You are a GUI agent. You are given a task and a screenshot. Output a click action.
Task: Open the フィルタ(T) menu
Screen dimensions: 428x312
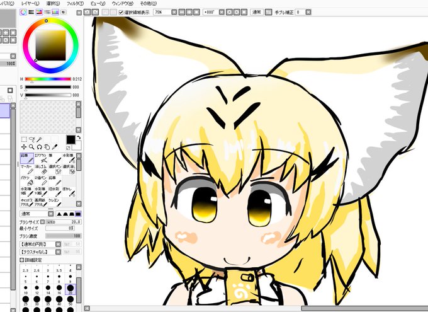(x=75, y=4)
